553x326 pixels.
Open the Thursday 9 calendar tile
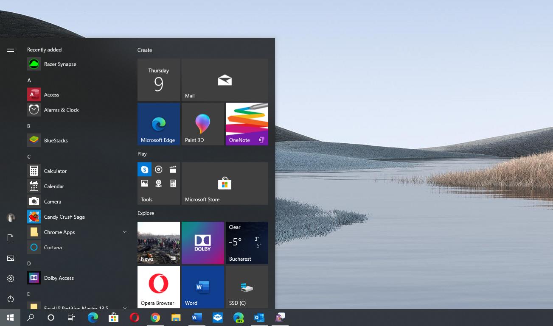click(x=159, y=80)
